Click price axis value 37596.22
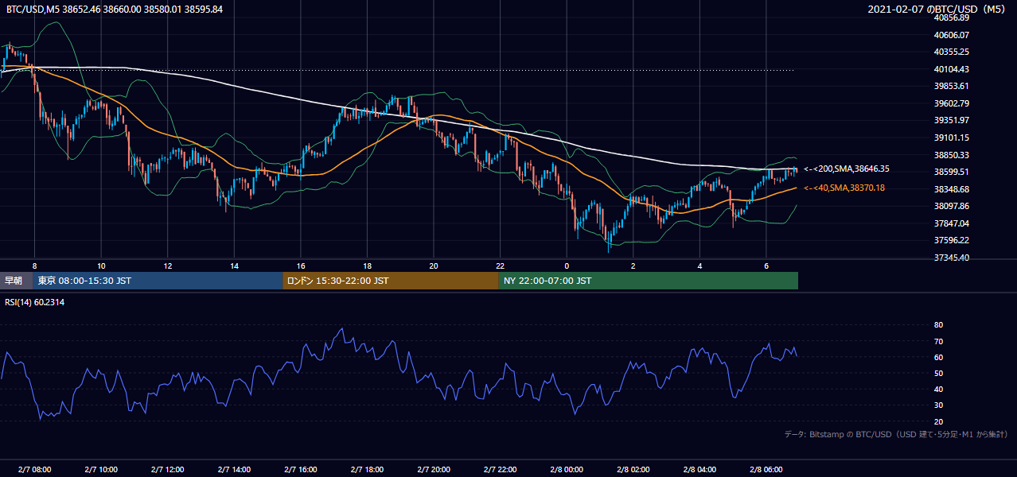 [x=951, y=240]
